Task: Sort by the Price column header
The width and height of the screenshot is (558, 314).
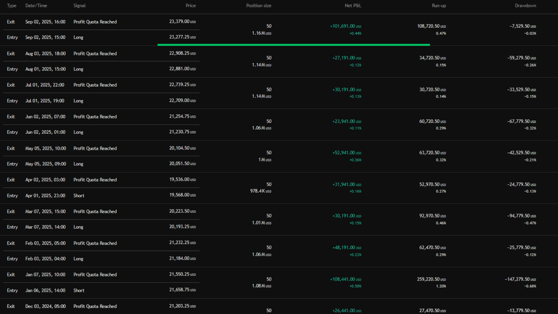Action: click(x=190, y=5)
